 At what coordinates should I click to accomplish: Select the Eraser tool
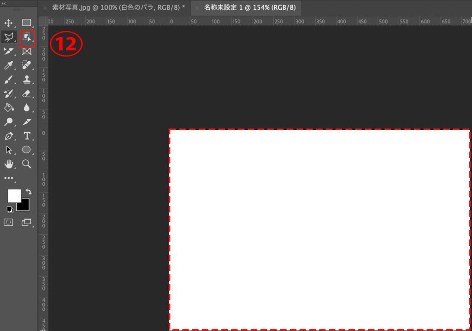click(26, 93)
